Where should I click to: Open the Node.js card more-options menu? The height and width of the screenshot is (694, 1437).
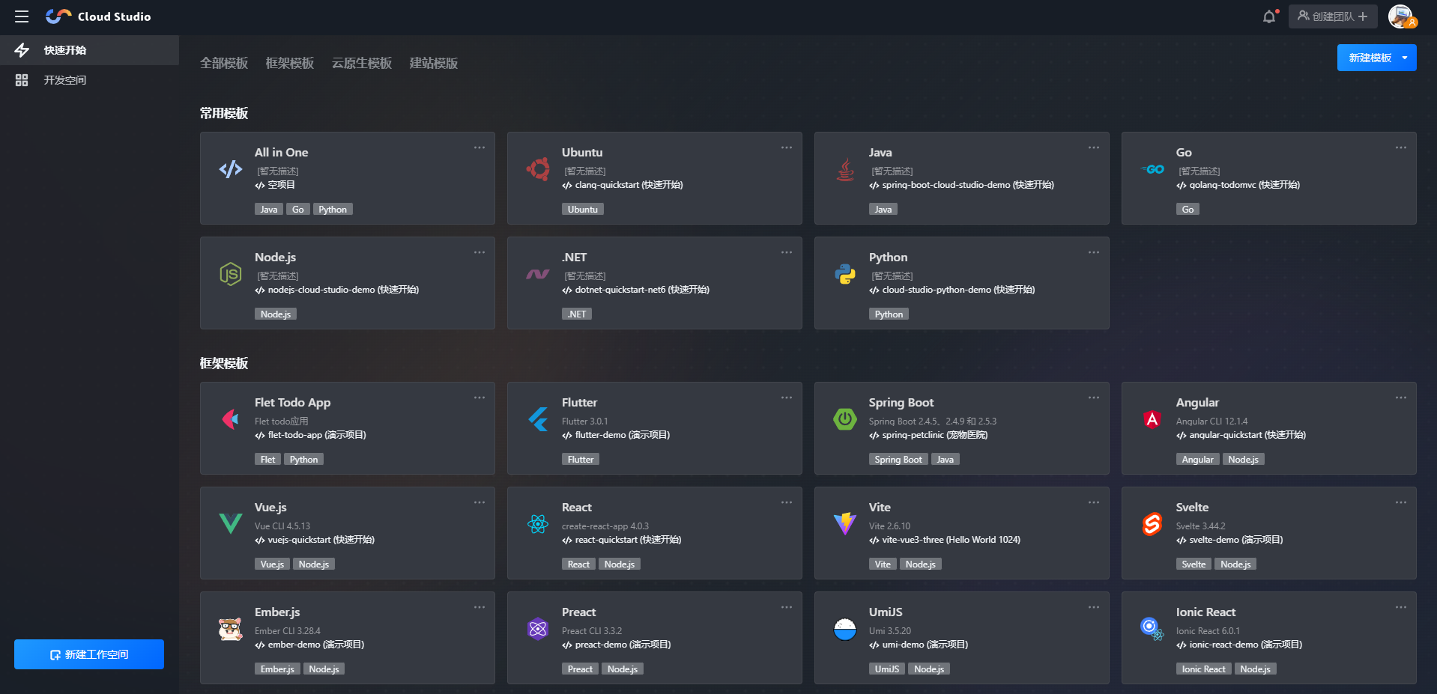479,252
